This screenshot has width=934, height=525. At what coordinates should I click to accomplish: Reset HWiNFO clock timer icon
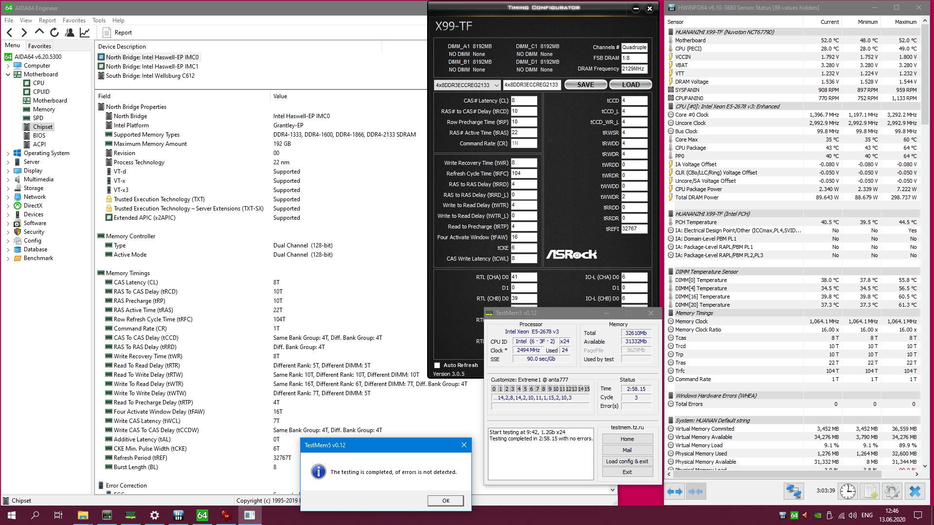tap(847, 491)
